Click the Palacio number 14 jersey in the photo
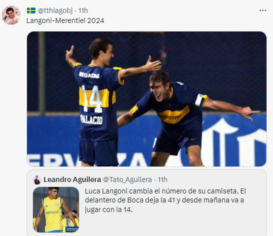 coord(97,101)
